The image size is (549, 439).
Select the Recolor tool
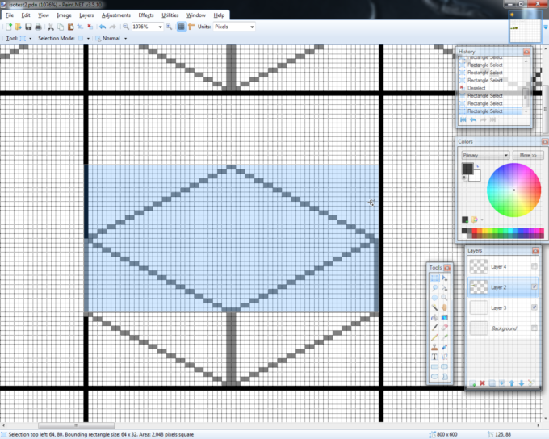tap(444, 347)
